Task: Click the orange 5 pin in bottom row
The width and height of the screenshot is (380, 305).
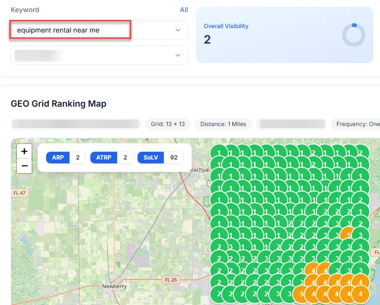Action: pos(300,294)
